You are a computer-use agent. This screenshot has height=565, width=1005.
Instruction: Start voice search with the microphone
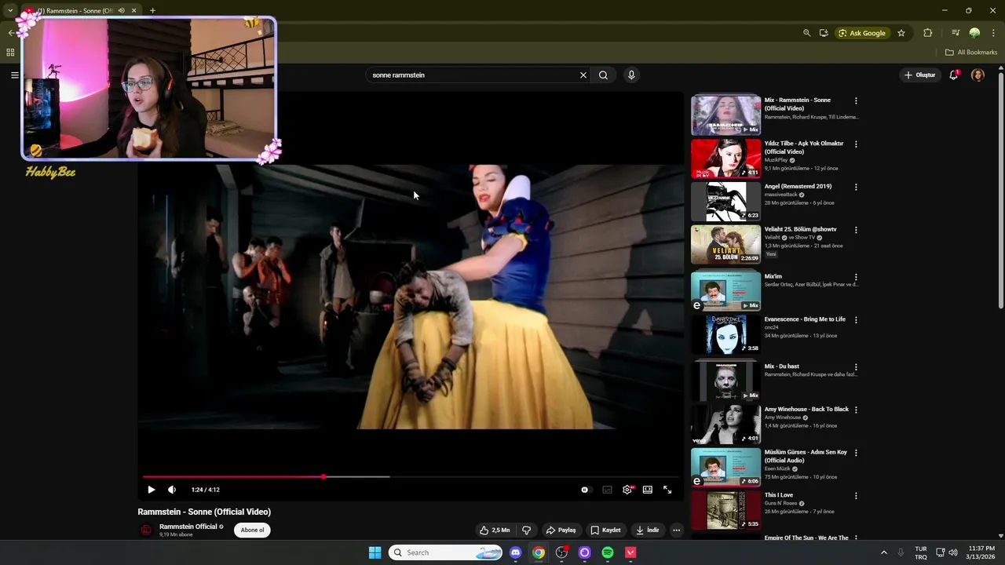631,75
